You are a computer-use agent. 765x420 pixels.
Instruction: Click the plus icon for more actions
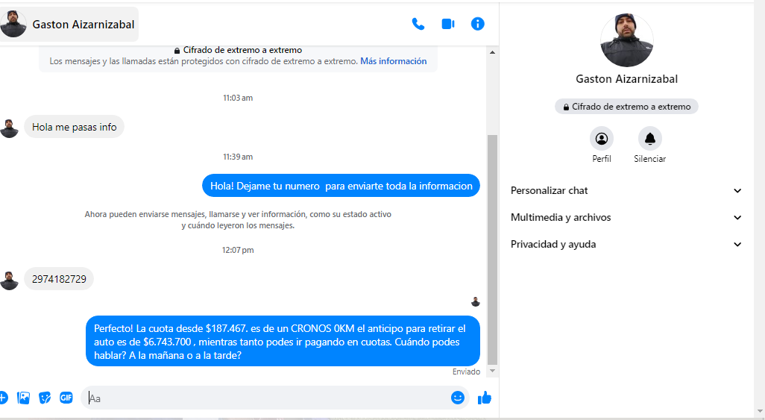(x=3, y=398)
